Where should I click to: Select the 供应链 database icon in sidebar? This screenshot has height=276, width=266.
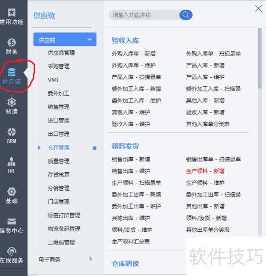12,72
